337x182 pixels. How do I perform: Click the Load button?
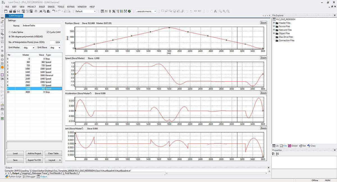(x=15, y=153)
